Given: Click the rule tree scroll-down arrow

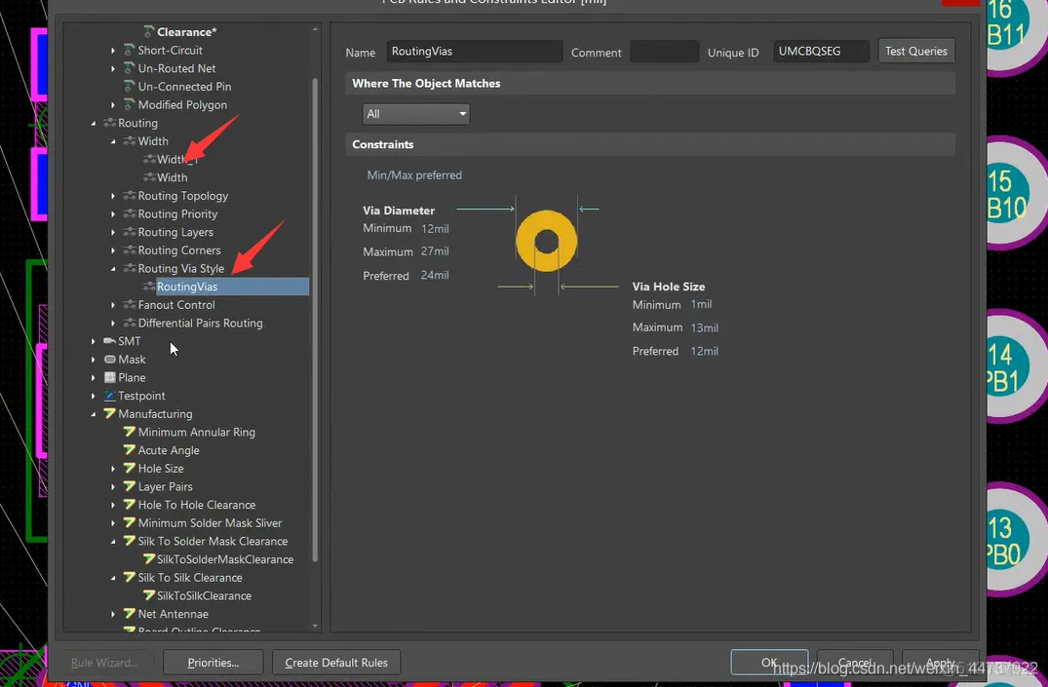Looking at the screenshot, I should pos(315,627).
